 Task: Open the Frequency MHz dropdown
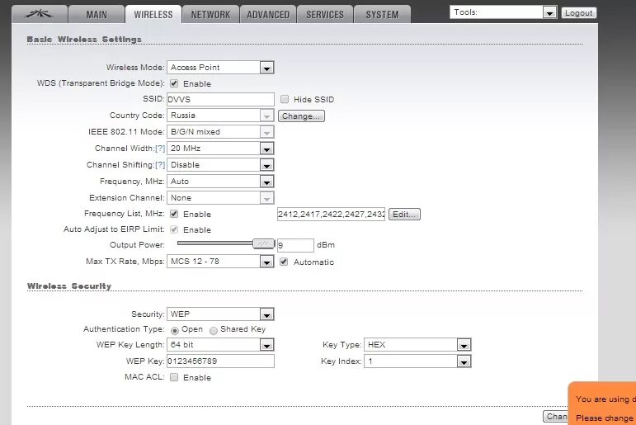tap(220, 182)
